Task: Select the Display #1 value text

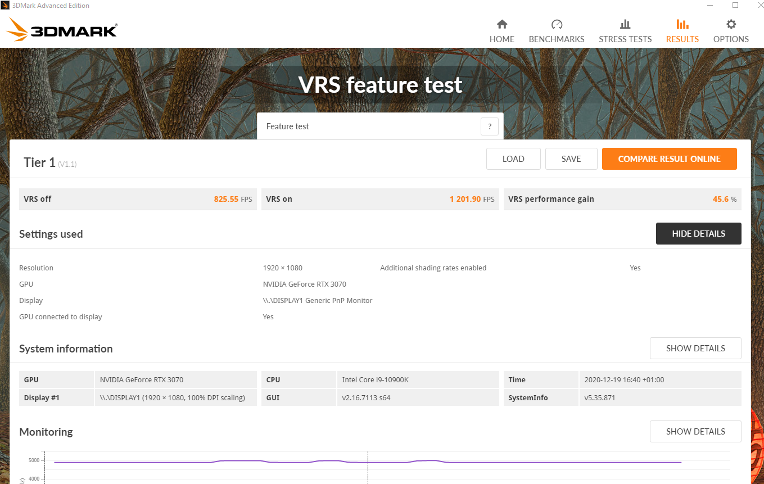Action: pos(173,398)
